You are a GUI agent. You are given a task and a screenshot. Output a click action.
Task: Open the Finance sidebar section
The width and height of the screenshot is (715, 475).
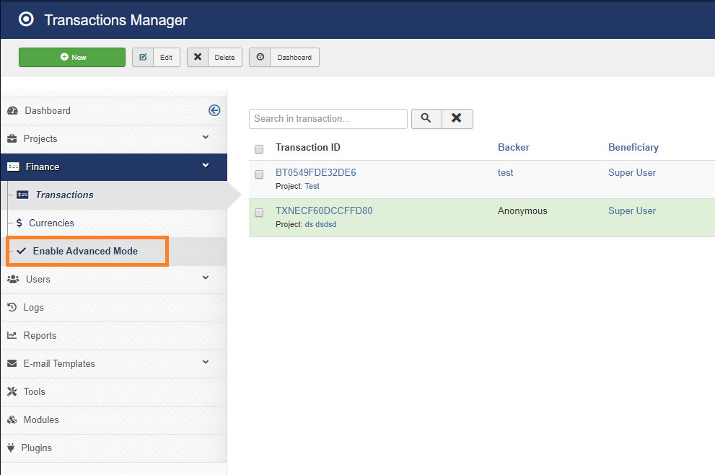(x=113, y=167)
